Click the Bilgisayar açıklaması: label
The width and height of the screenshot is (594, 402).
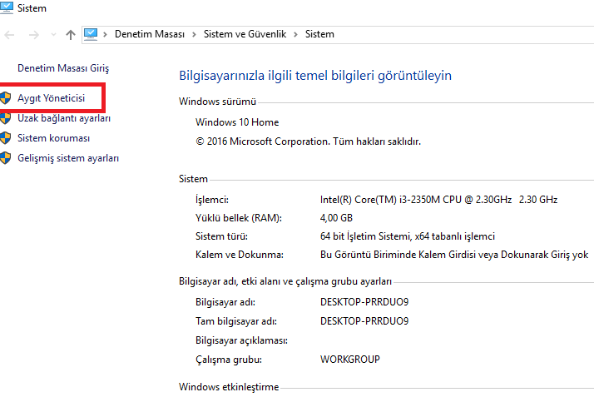click(242, 340)
